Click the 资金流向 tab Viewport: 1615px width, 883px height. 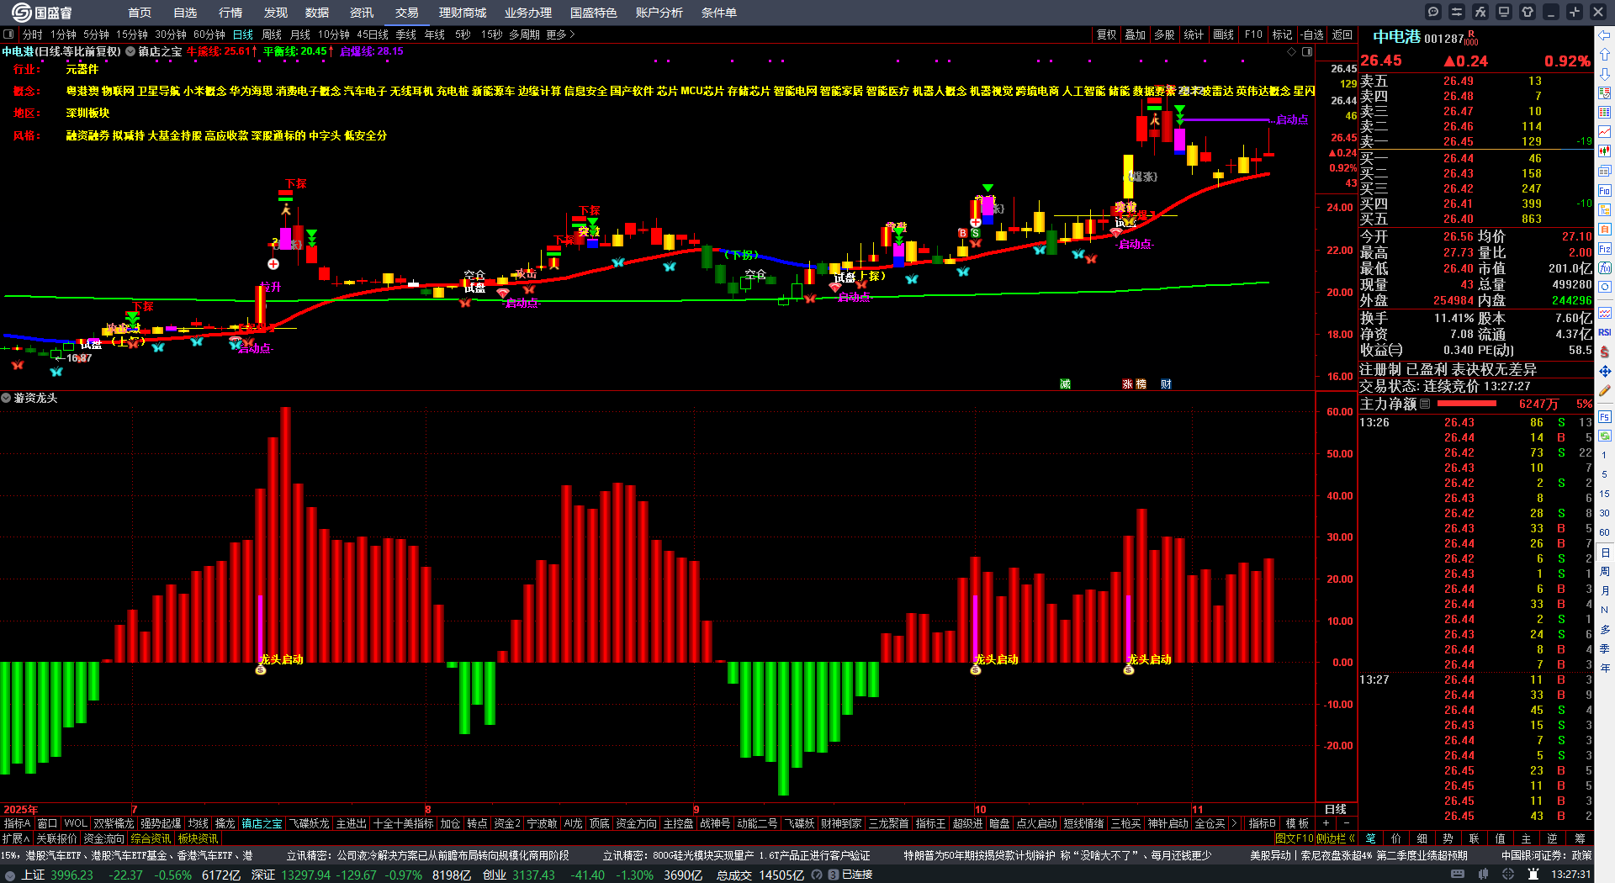103,838
